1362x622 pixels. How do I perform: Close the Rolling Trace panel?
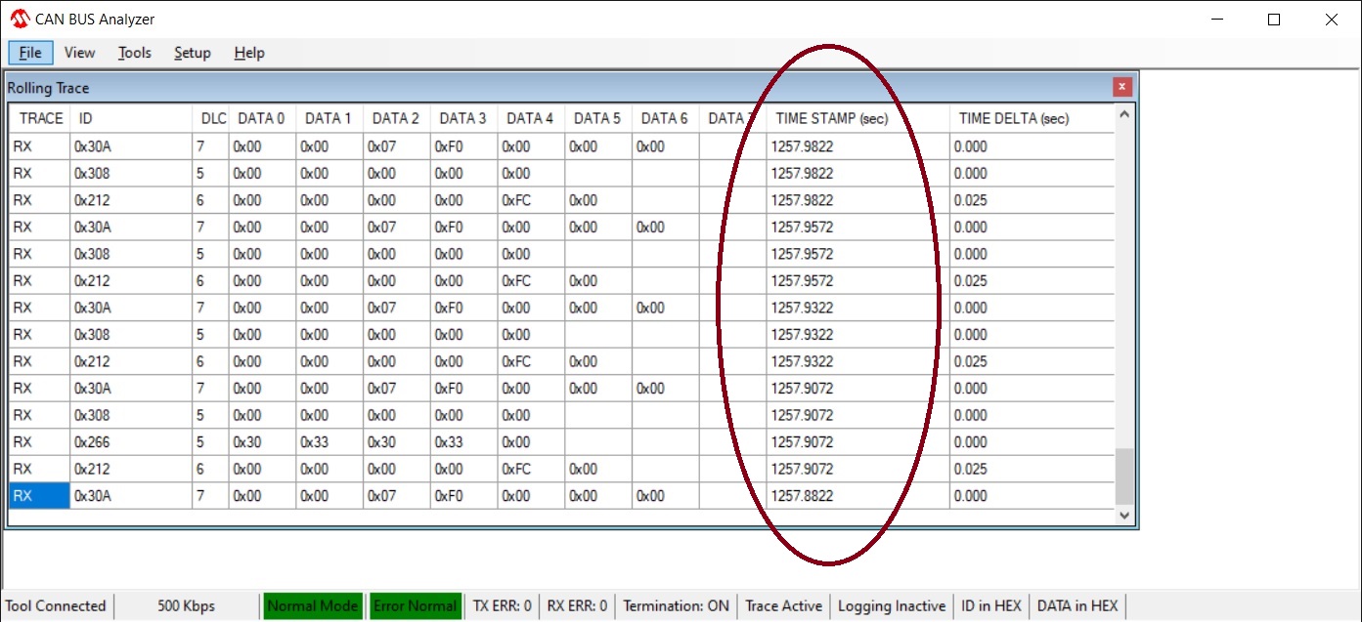[x=1121, y=87]
